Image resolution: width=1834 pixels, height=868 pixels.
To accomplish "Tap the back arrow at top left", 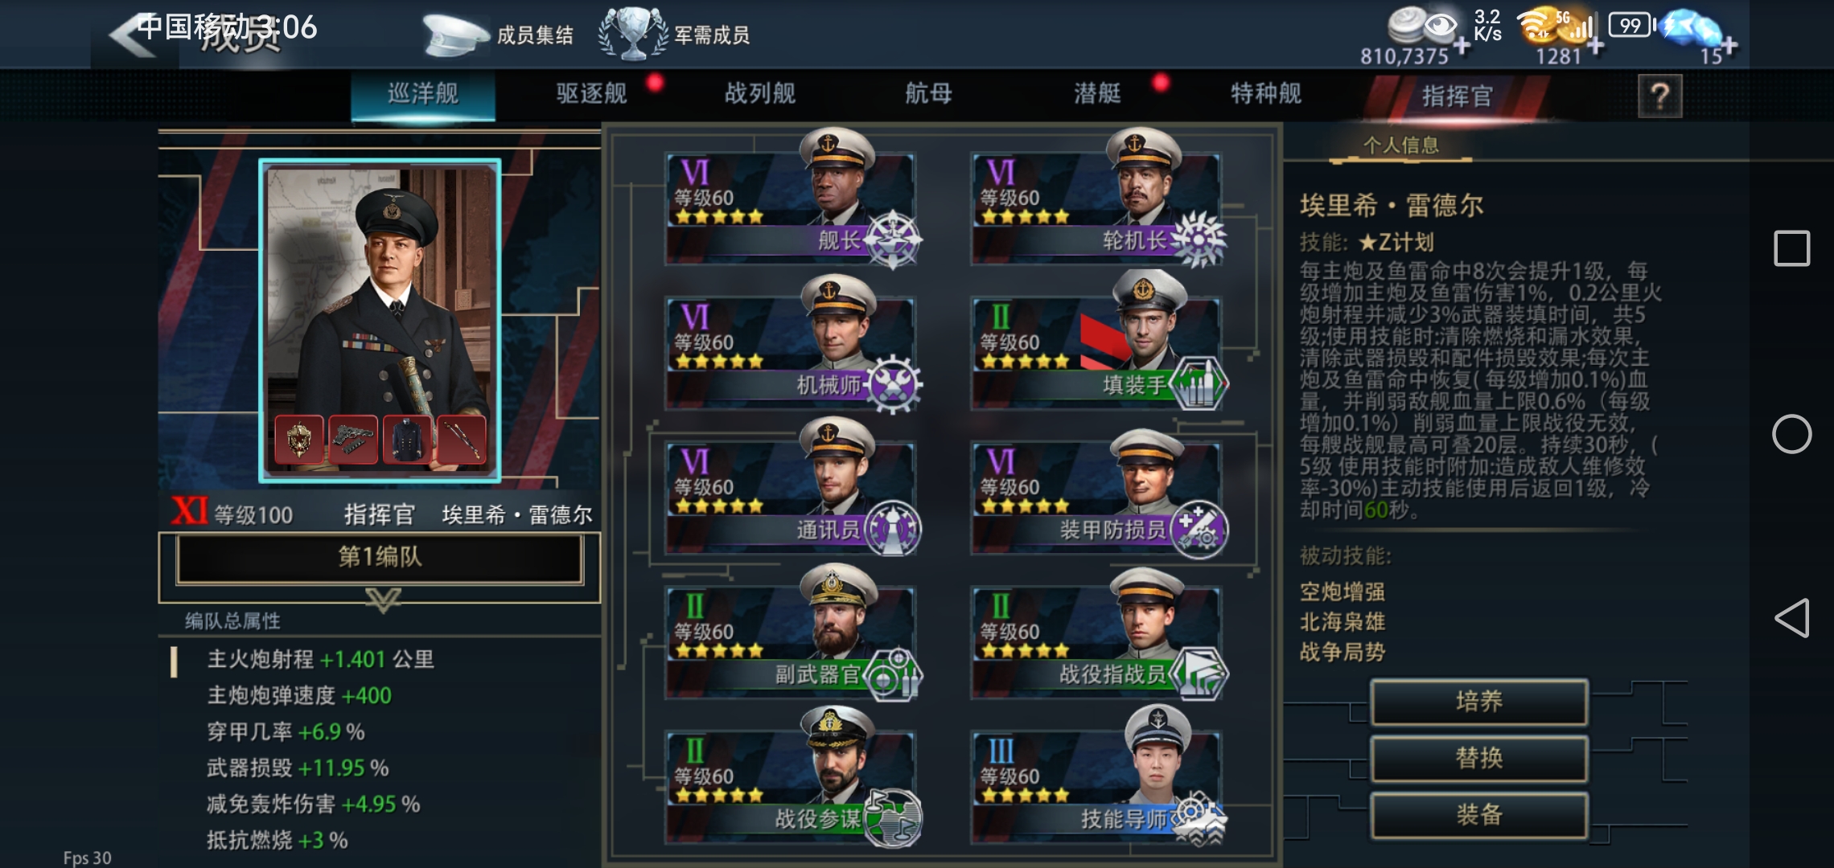I will pyautogui.click(x=134, y=35).
